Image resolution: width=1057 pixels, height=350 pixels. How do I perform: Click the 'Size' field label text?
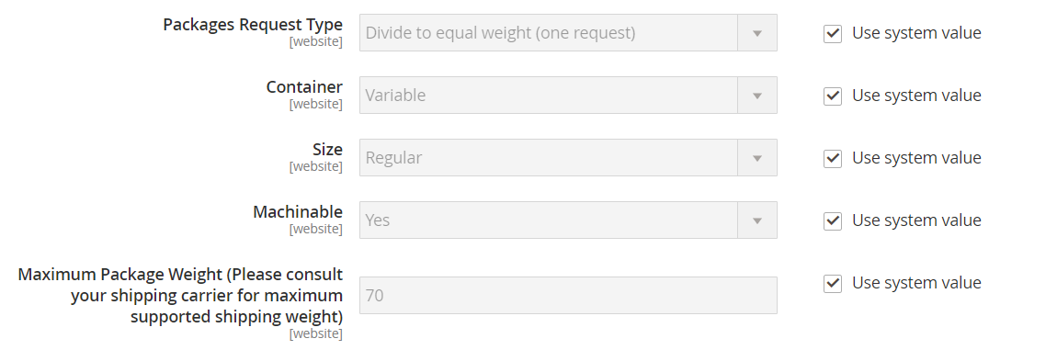(x=327, y=149)
